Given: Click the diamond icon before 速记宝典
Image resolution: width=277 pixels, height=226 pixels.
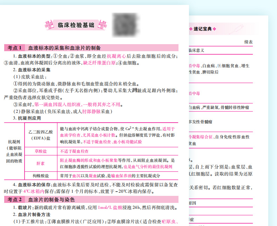Looking at the screenshot, I should coord(191,29).
